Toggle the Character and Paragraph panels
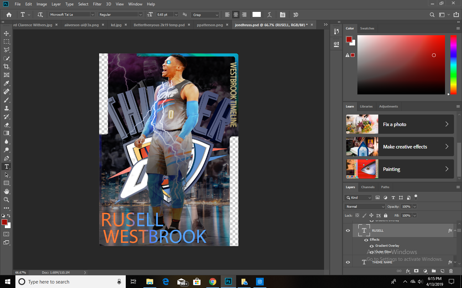 [x=282, y=15]
